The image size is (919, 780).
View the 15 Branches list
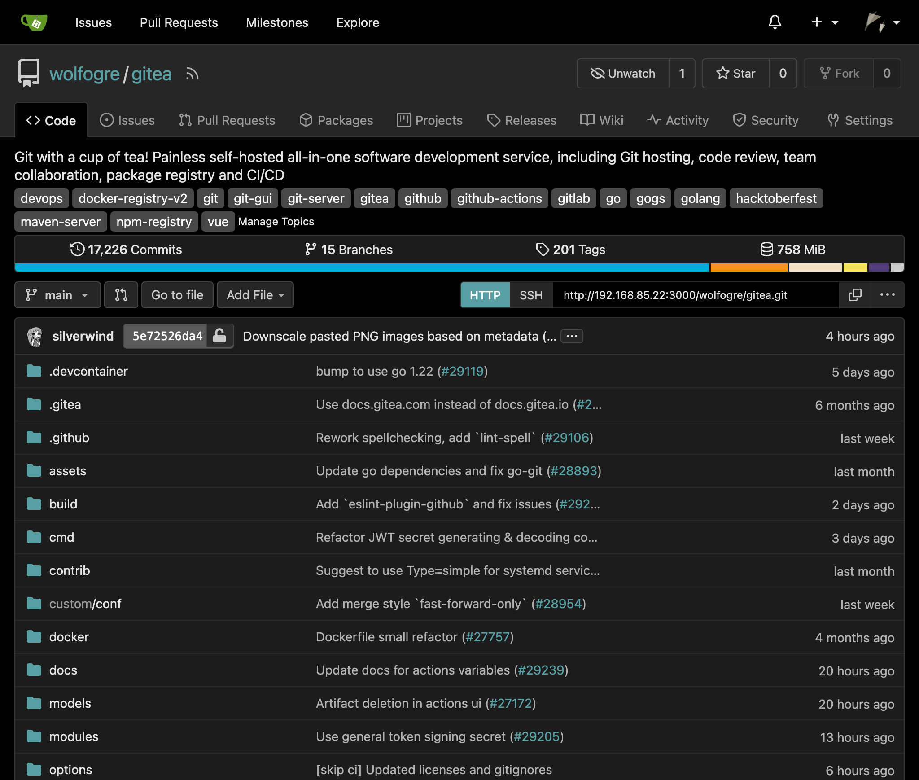[x=349, y=250]
